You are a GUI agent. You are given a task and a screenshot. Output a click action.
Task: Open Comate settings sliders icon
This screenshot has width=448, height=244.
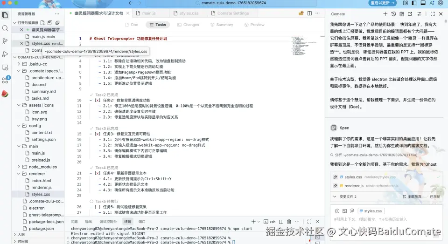coord(419,14)
